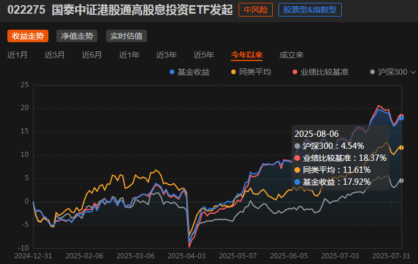Select the 近3月 time range
This screenshot has height=264, width=418.
tap(55, 55)
